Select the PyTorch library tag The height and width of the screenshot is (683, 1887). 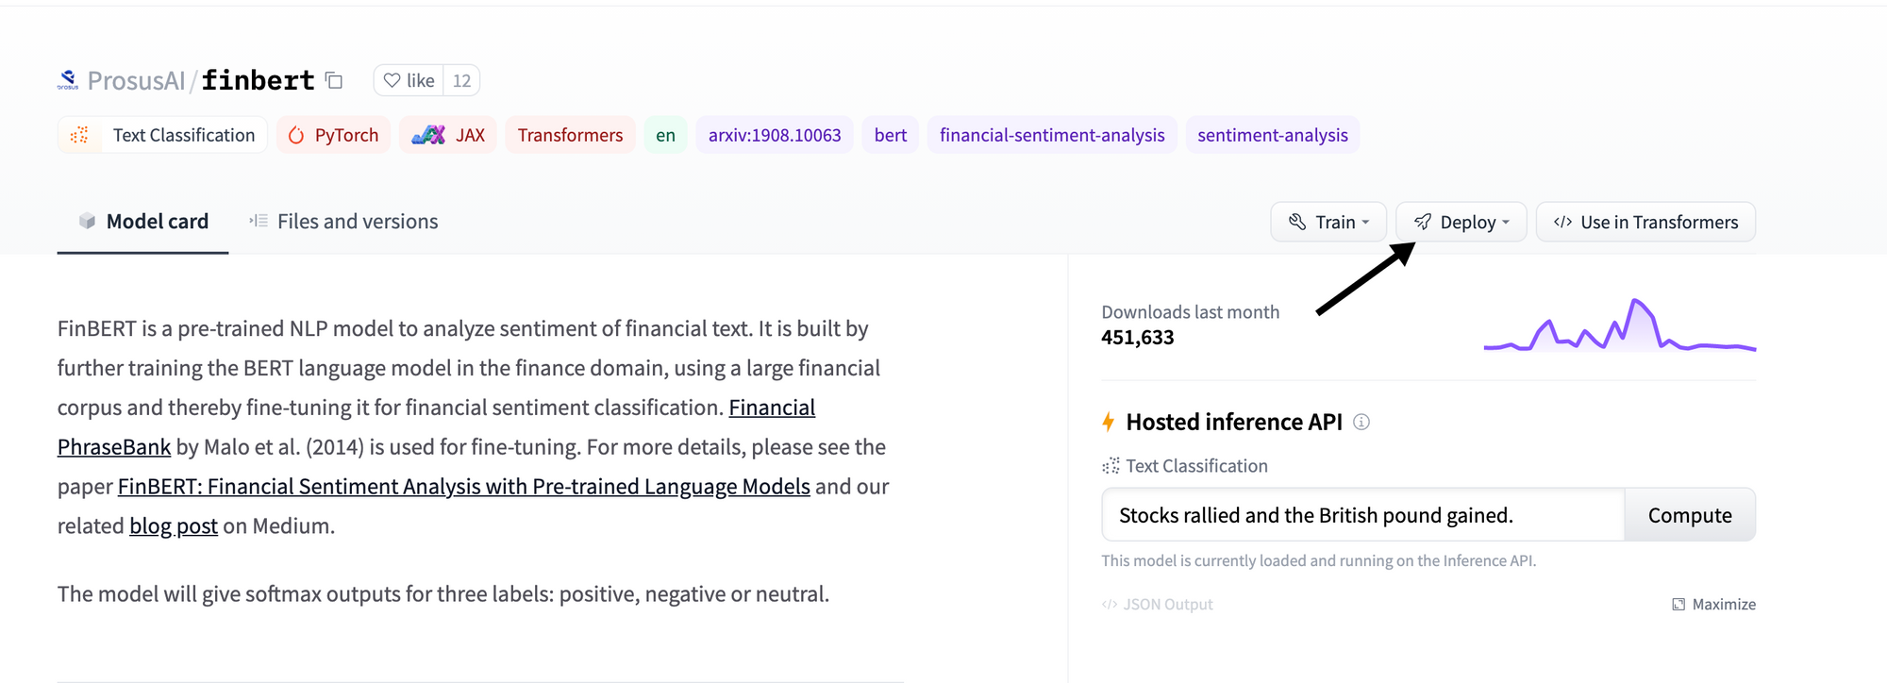pyautogui.click(x=333, y=135)
